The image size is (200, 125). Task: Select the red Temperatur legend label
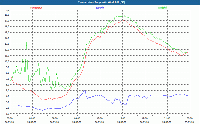pyautogui.click(x=36, y=8)
